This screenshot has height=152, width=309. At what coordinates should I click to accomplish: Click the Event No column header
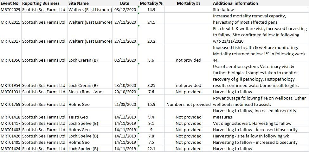tap(10, 3)
